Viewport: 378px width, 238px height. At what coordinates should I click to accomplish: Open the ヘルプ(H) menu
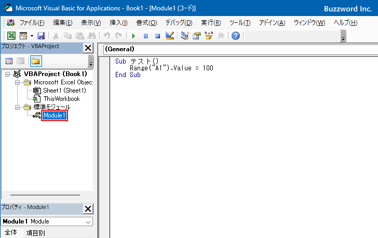345,23
